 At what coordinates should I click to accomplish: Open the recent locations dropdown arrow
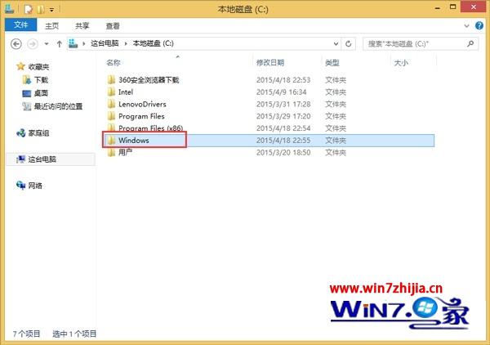coord(47,44)
